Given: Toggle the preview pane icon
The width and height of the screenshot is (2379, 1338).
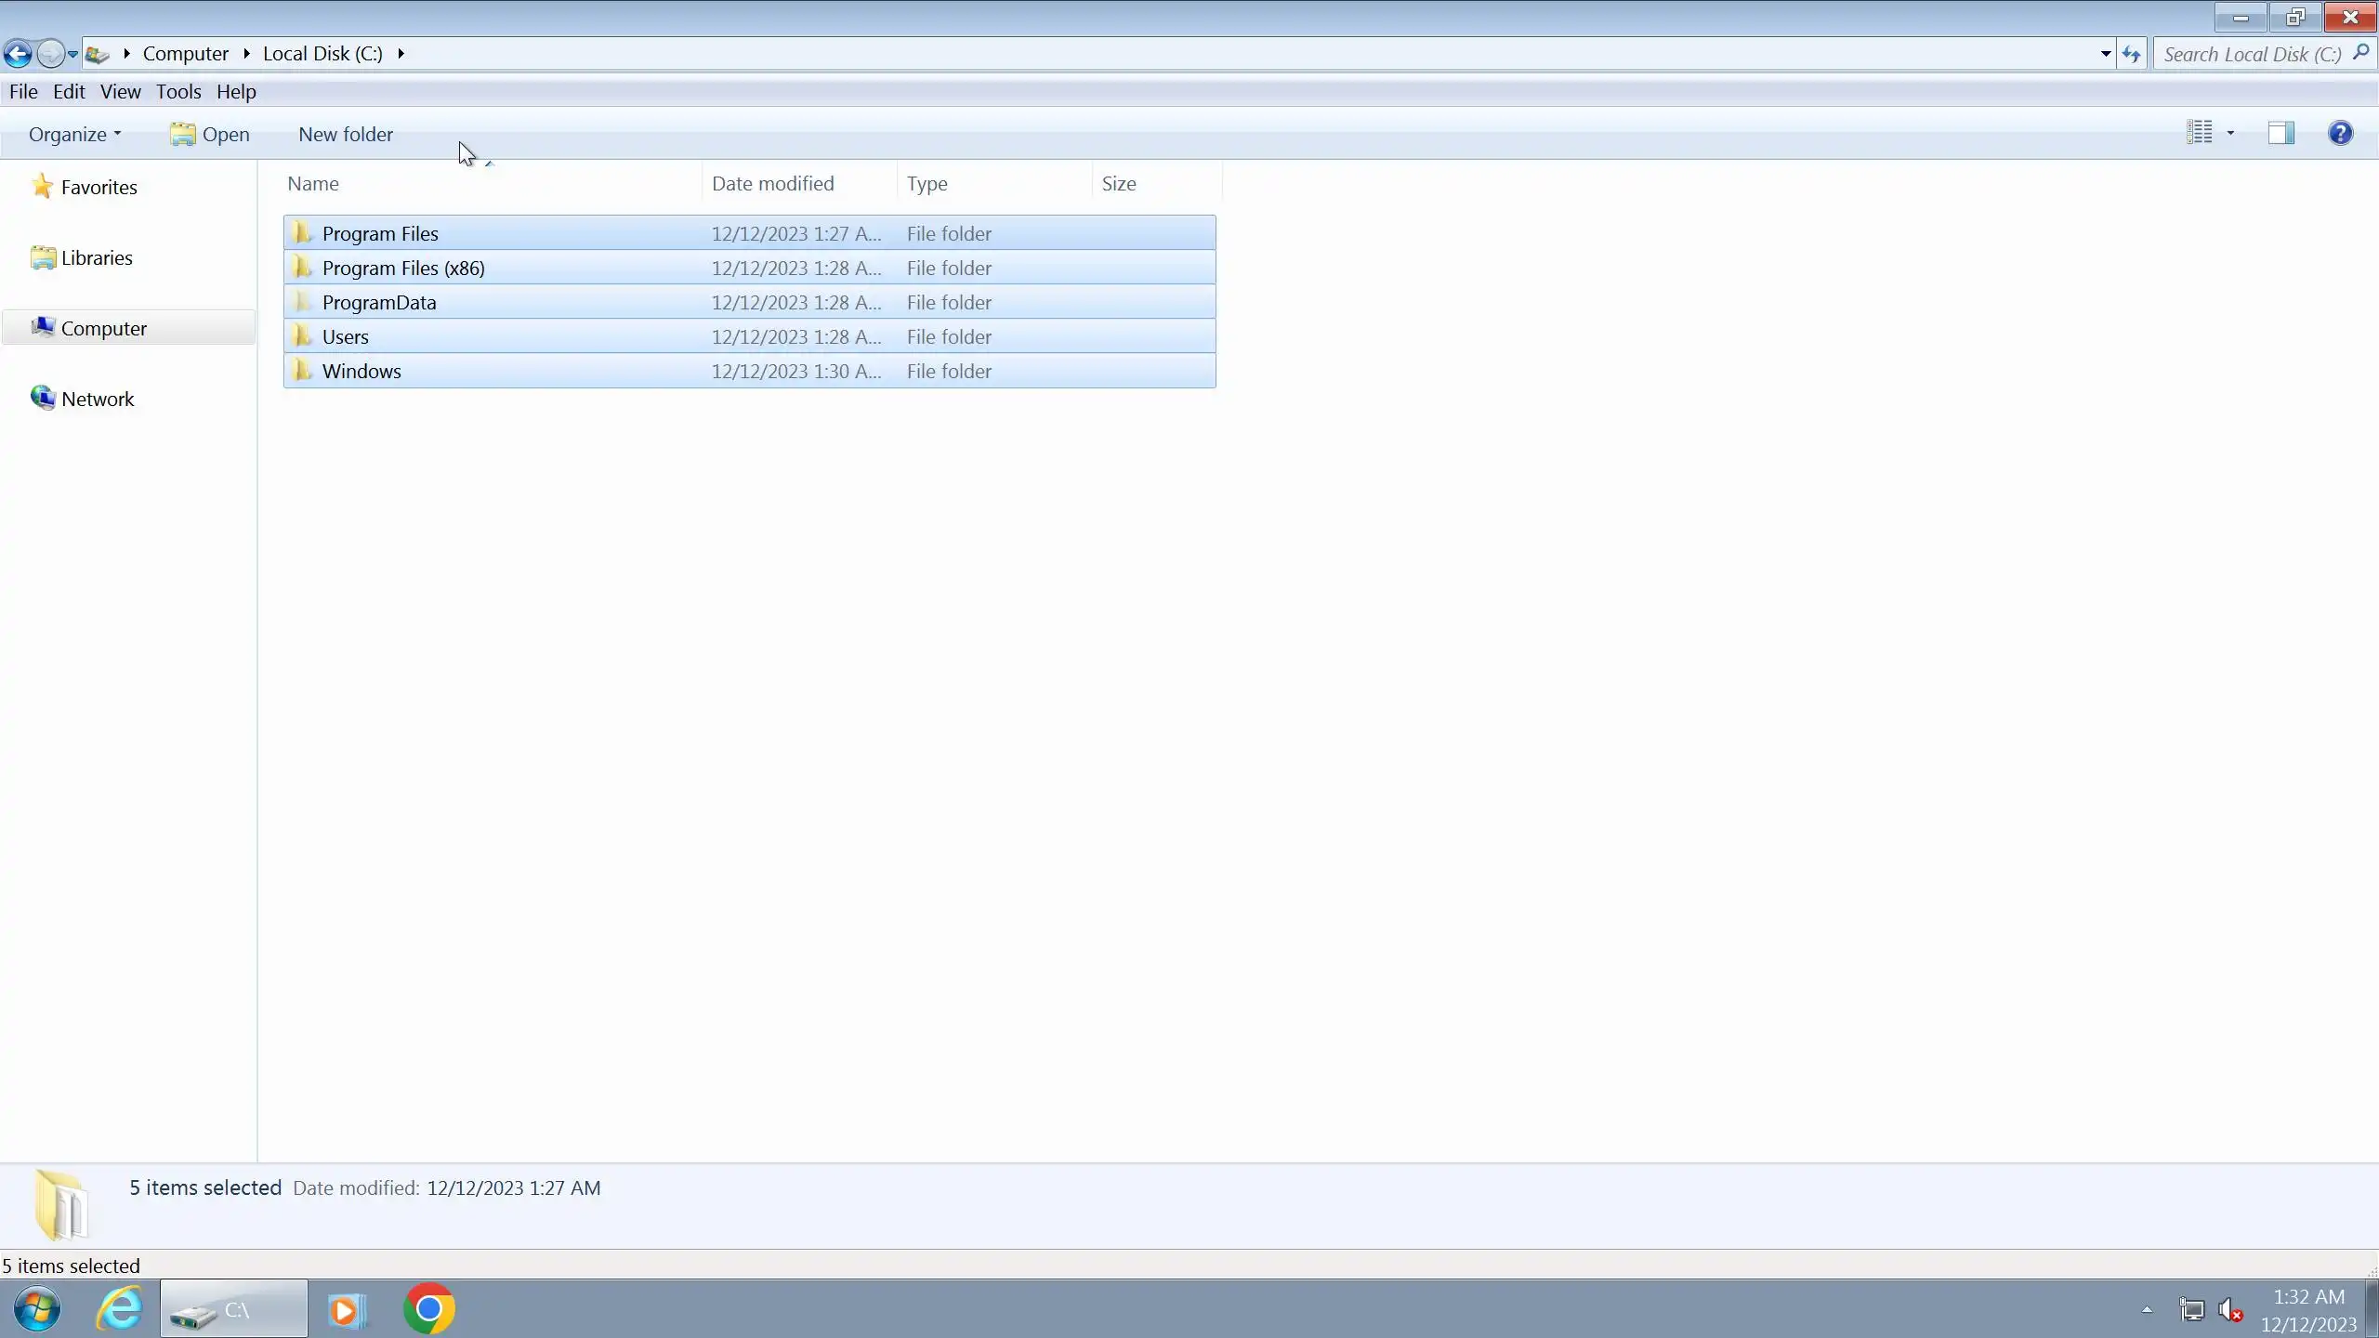Looking at the screenshot, I should [x=2280, y=134].
